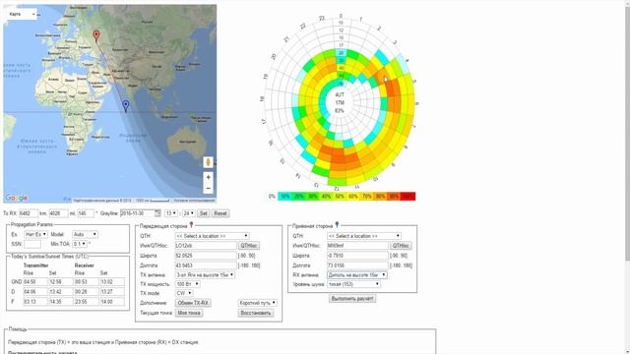Click the transmitter longitude field
The width and height of the screenshot is (630, 354).
click(x=206, y=265)
